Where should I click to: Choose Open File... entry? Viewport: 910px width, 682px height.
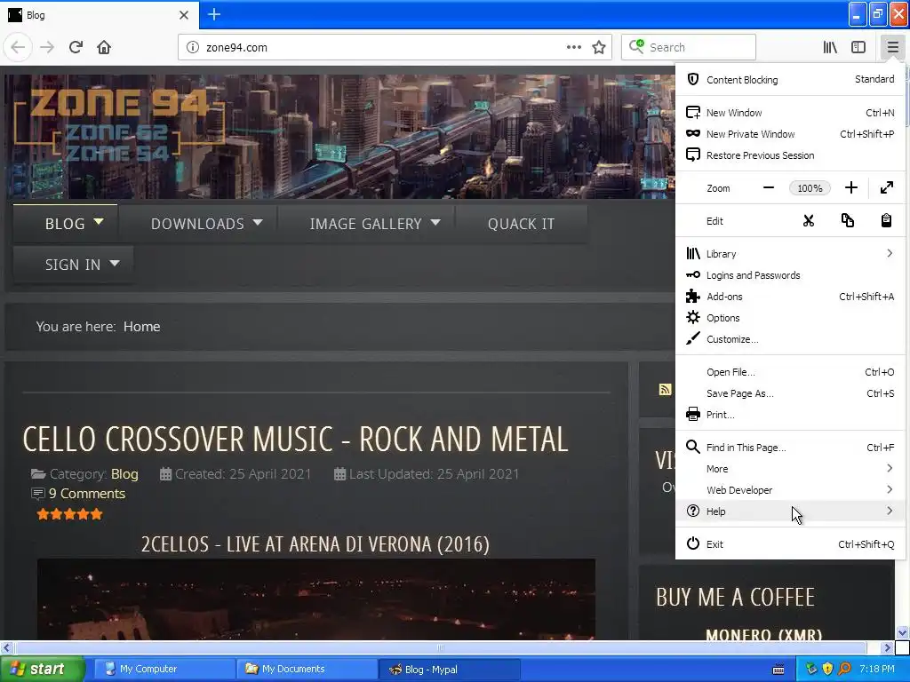(790, 372)
